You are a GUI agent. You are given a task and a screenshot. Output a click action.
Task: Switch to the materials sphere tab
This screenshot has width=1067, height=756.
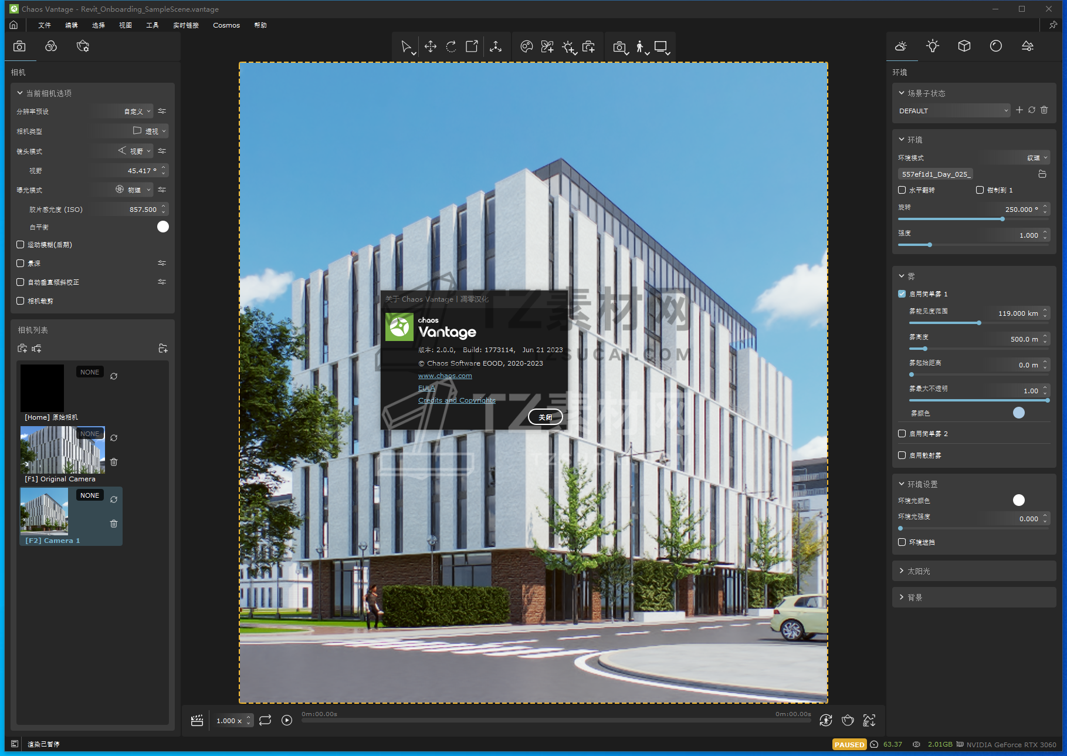click(996, 46)
